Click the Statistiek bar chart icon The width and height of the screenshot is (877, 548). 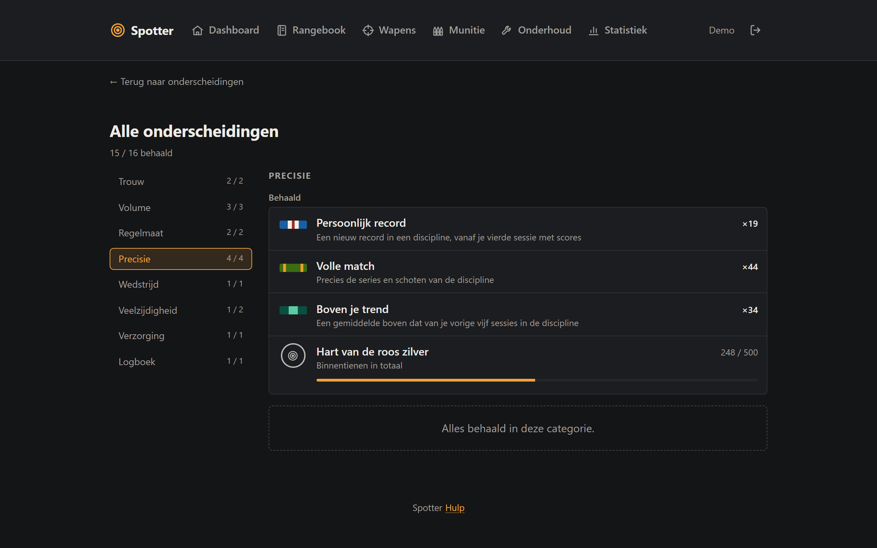point(593,30)
